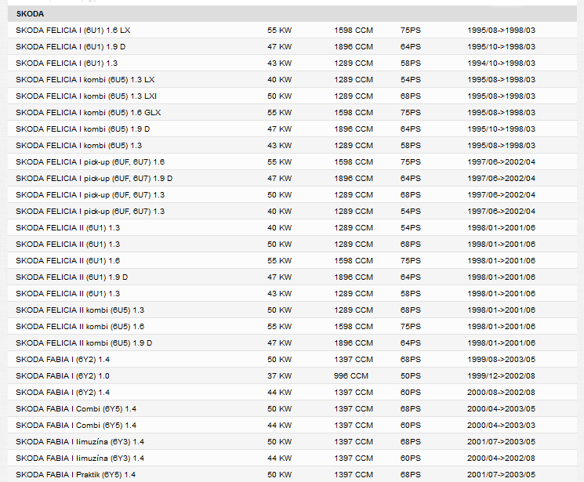Click 1995/10->1998/03 in FELICIA I kombi 1.9 D row
The width and height of the screenshot is (584, 482).
(x=501, y=129)
